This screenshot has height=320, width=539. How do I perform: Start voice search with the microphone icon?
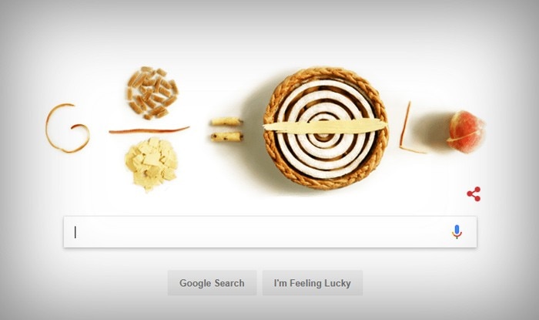click(x=457, y=232)
